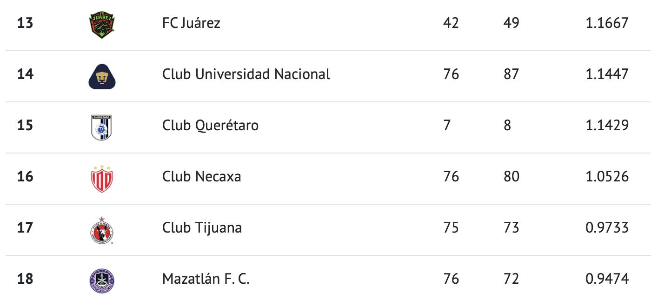Click rank number 13 in the table
The image size is (651, 307).
[x=25, y=23]
